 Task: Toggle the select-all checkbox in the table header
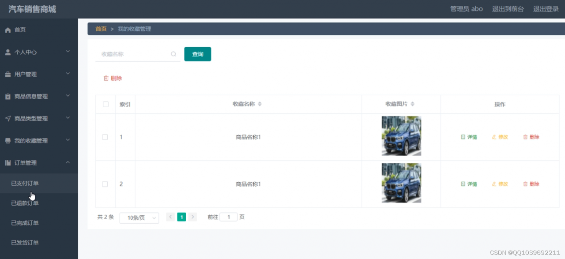(x=105, y=104)
